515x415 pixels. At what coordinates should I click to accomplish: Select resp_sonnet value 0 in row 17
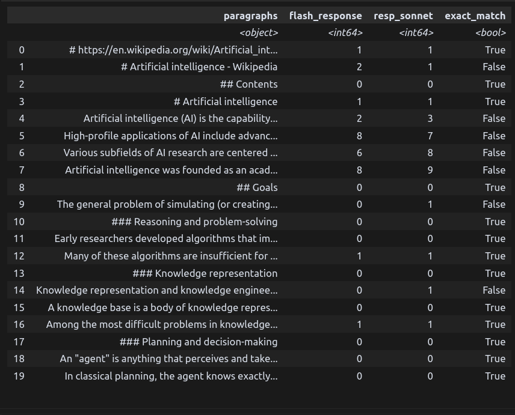(x=430, y=342)
